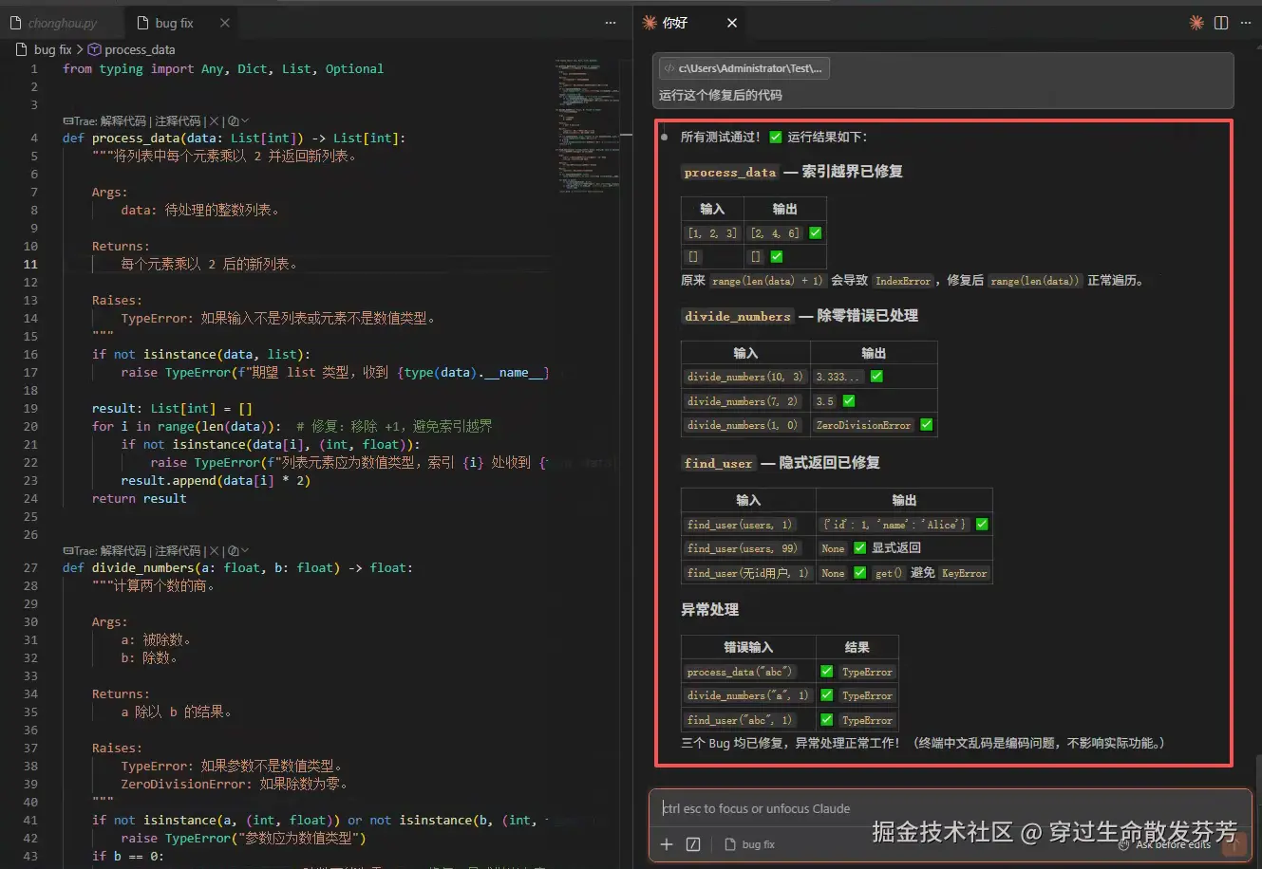Open the c:\Users\Administrator\Test file chip
This screenshot has width=1262, height=869.
coord(744,68)
